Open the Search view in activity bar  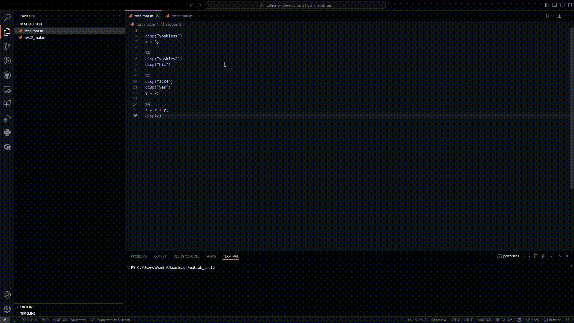click(7, 17)
